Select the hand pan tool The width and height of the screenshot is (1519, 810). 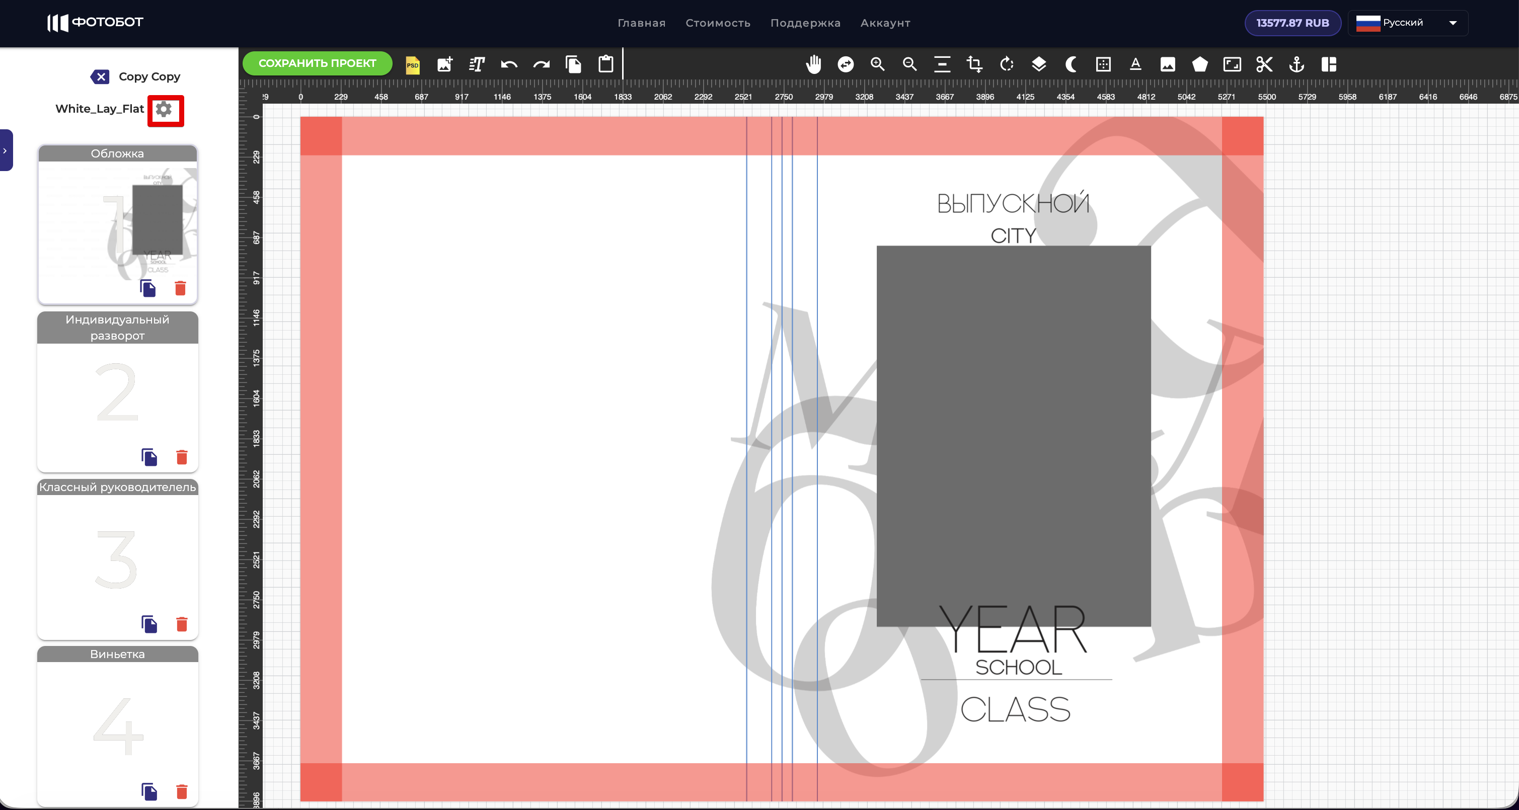(814, 64)
